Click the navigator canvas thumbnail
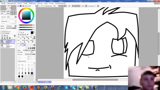Image resolution: width=160 pixels, height=90 pixels. tap(8, 8)
